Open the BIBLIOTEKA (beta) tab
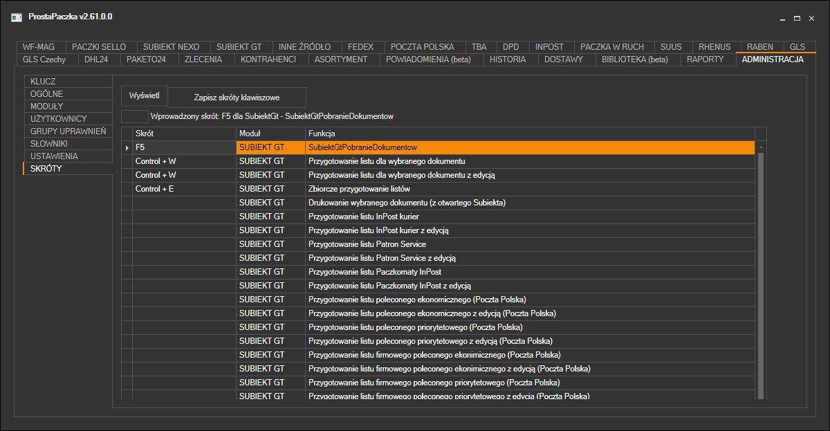Viewport: 830px width, 431px height. (x=635, y=59)
